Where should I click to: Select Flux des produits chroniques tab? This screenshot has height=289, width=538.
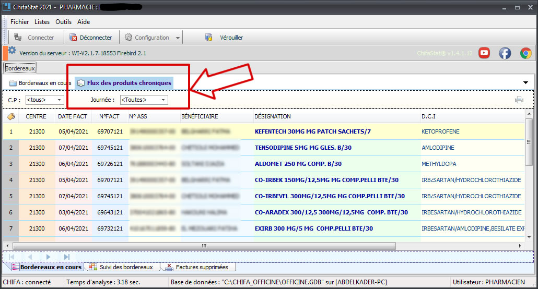124,83
